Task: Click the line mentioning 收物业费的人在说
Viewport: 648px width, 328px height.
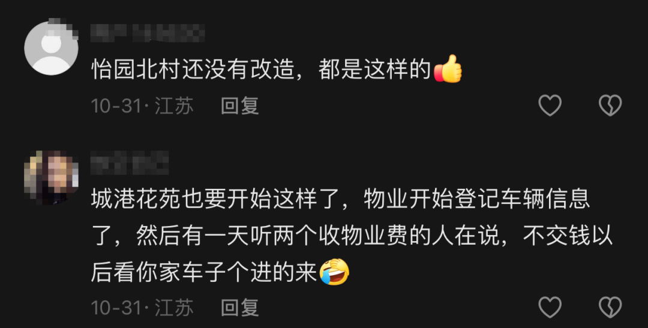Action: 352,237
